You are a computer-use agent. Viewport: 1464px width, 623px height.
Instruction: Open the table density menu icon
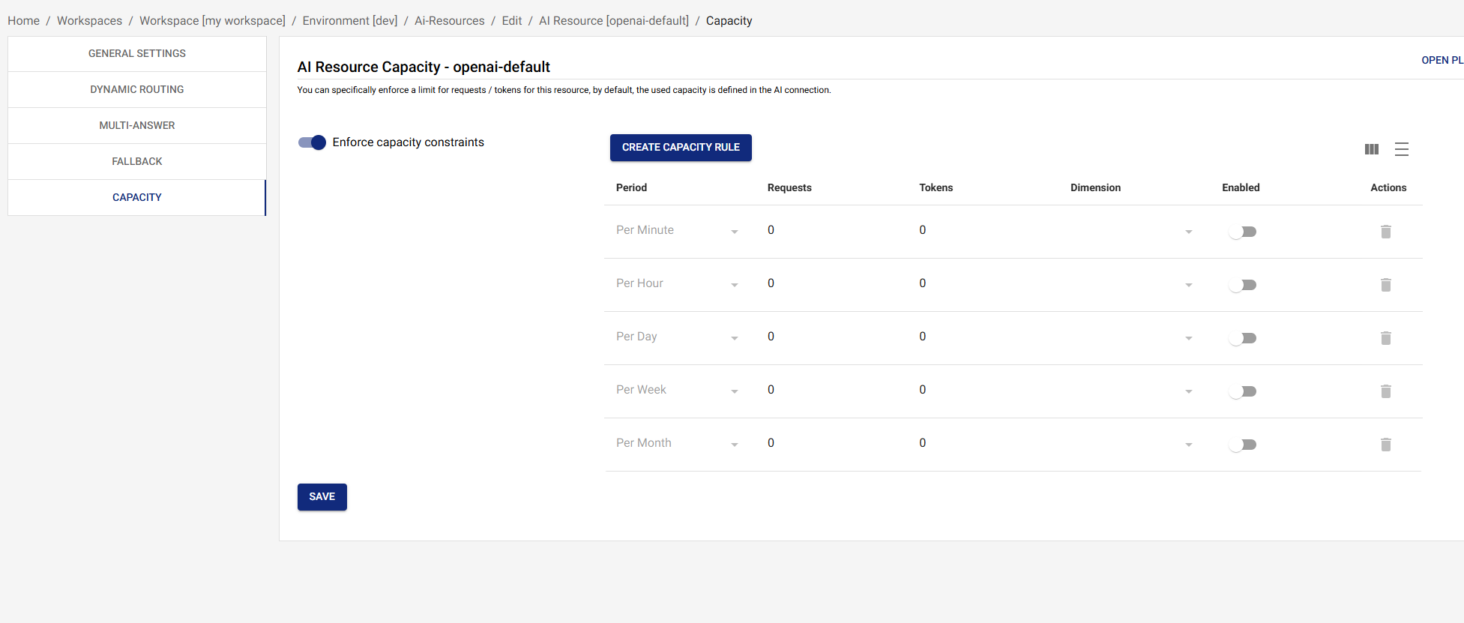pos(1402,149)
